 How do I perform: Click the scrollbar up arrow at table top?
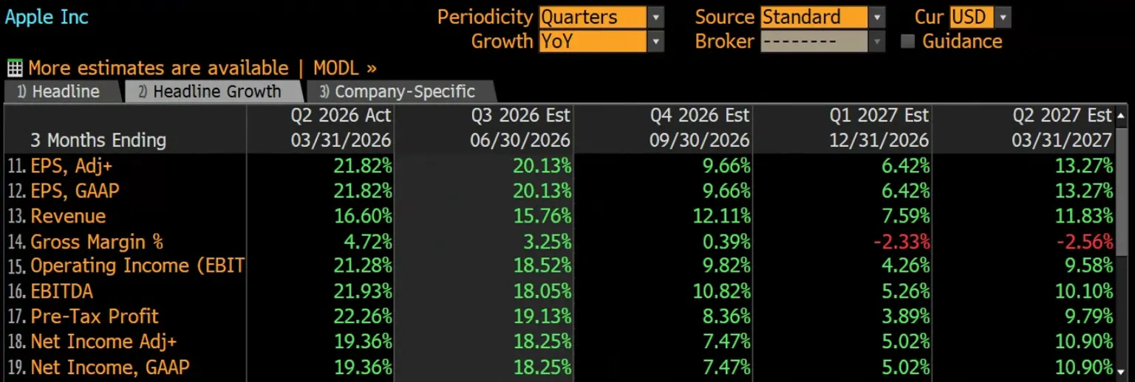point(1122,116)
